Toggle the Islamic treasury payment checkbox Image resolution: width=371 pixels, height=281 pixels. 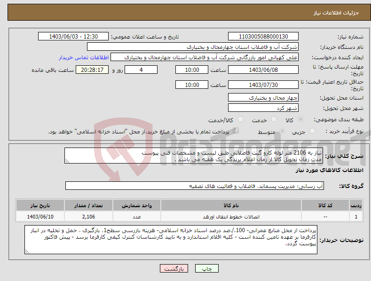[x=236, y=131]
